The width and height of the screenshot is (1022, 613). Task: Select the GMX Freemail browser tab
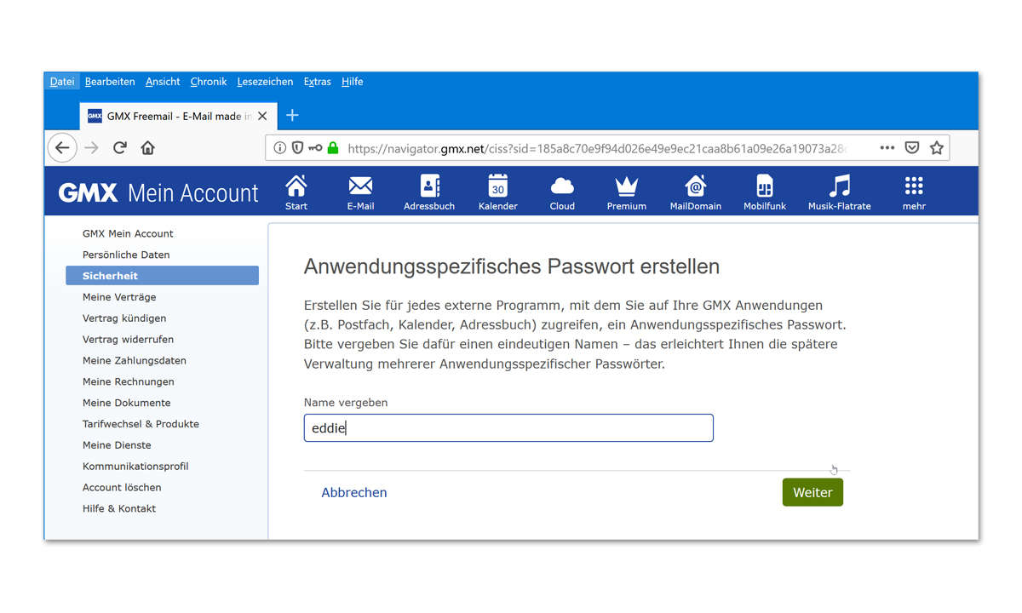click(177, 116)
